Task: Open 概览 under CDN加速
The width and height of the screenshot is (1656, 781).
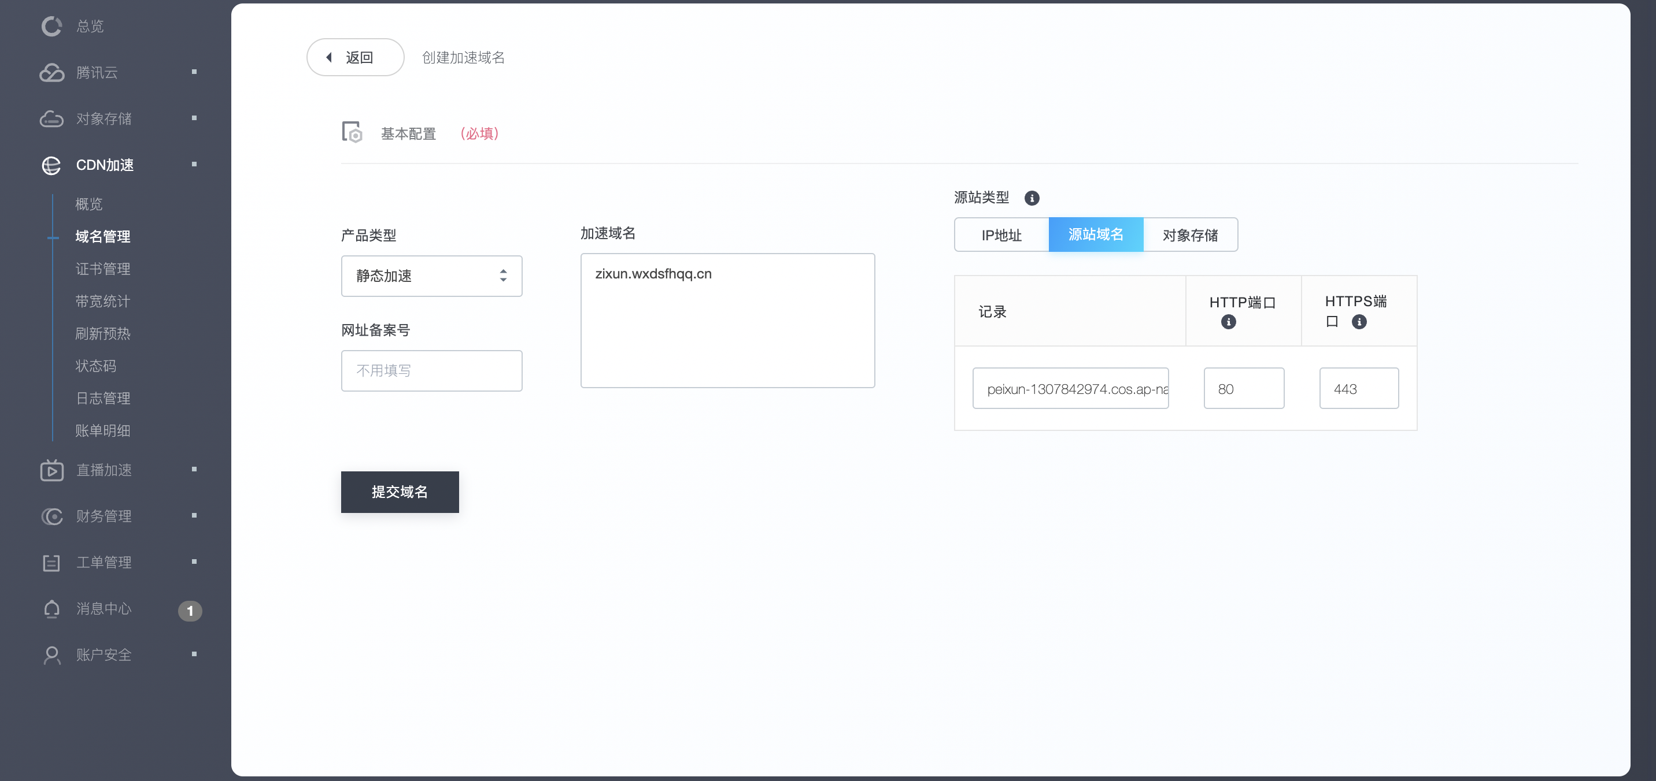Action: 88,204
